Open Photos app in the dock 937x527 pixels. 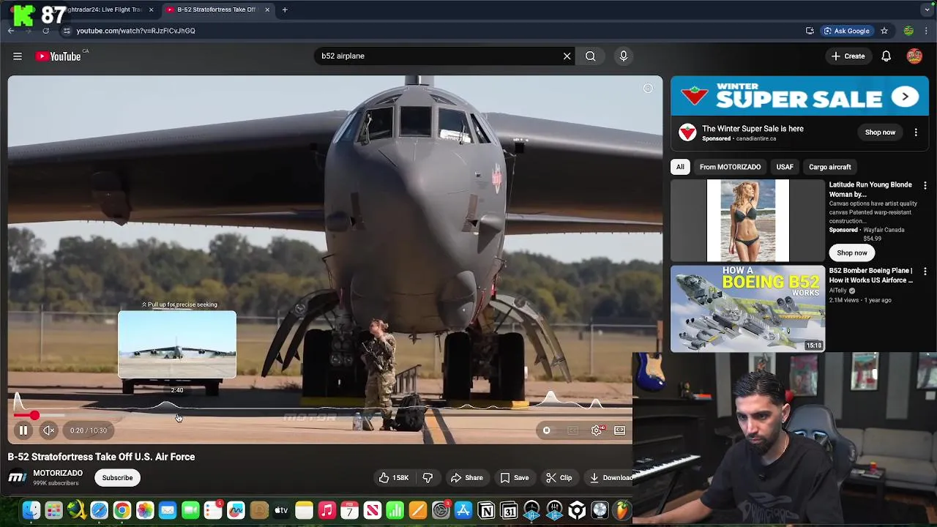click(145, 510)
